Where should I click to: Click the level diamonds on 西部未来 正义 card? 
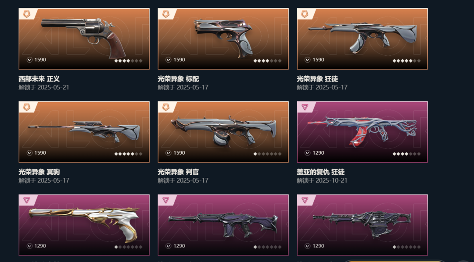128,60
